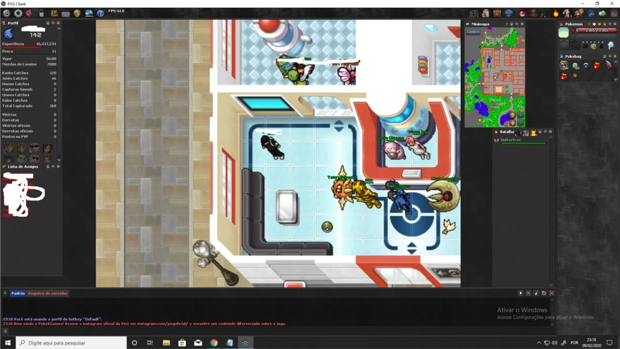The height and width of the screenshot is (349, 620).
Task: Select the item with count 100 in Pokebag
Action: tap(564, 65)
